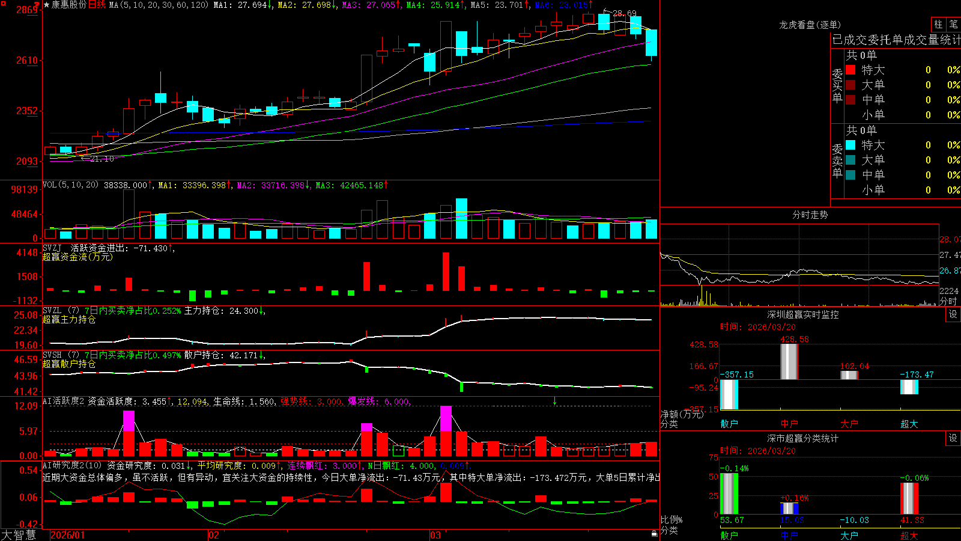Click the 428.58 中户 bar in 深圳超赢实时监控

[x=789, y=361]
